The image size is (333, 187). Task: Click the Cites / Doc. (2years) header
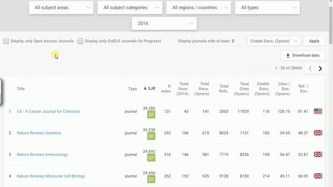tap(283, 89)
